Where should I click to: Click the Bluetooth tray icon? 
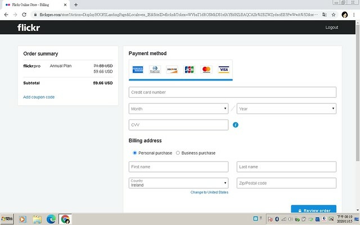tap(277, 219)
